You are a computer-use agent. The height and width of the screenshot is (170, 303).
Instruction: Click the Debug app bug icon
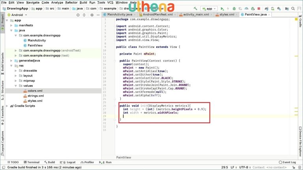click(x=235, y=8)
